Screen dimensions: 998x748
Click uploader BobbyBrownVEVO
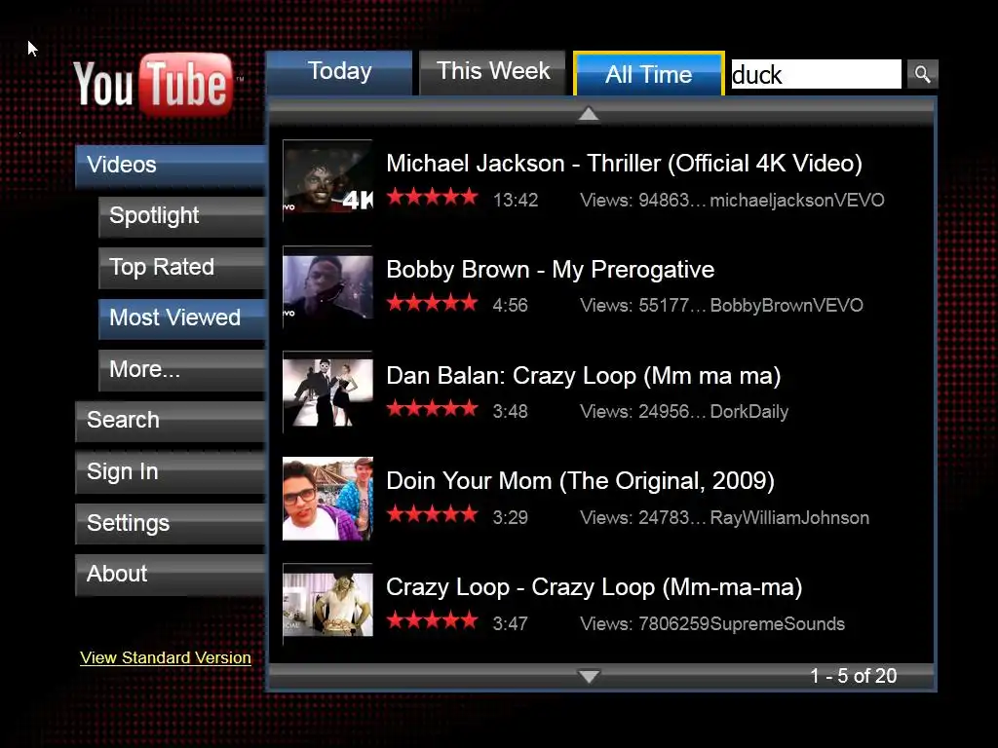(787, 305)
